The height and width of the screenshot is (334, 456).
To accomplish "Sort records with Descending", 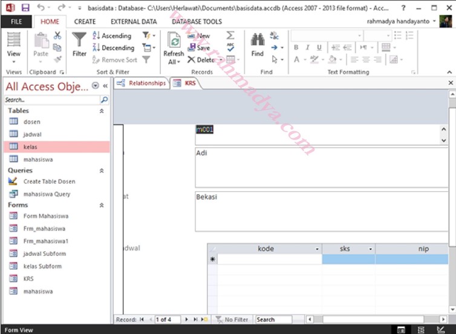I will [113, 48].
